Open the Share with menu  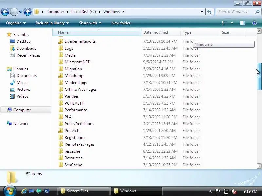[90, 23]
